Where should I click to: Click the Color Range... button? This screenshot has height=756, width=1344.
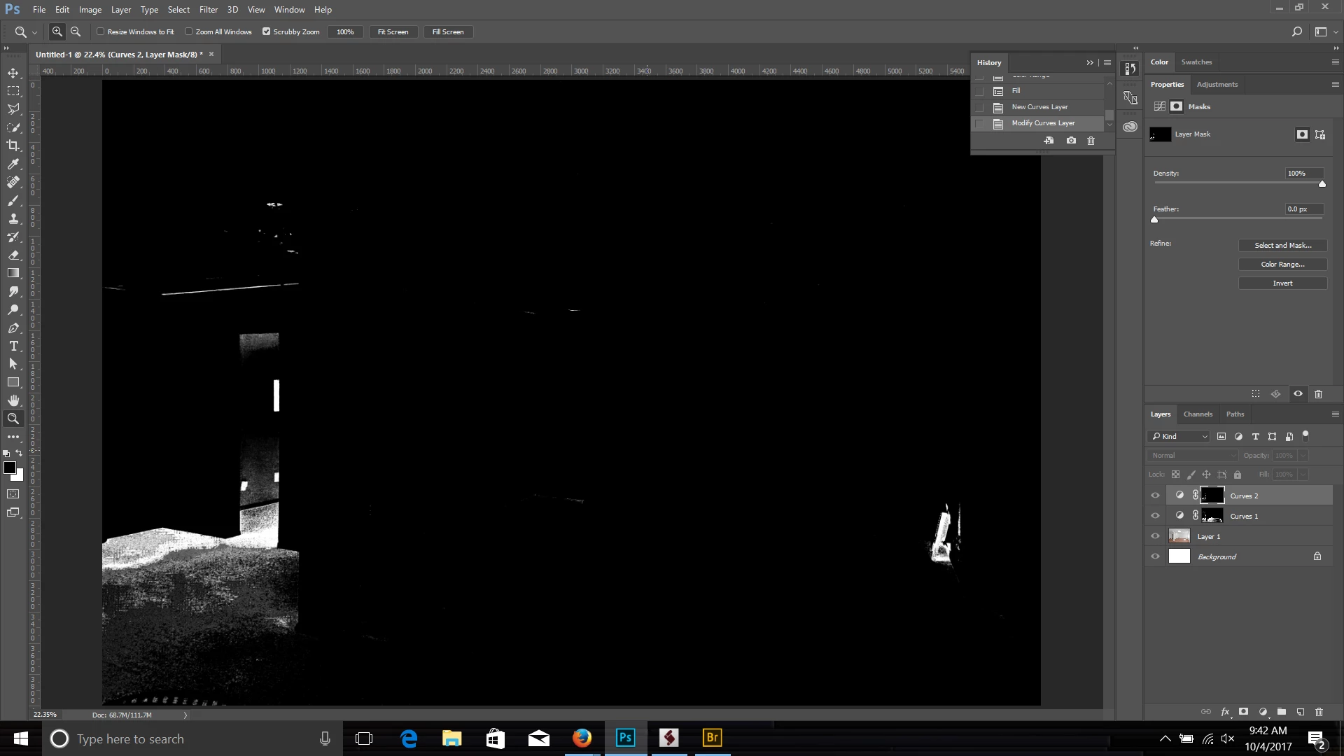(1282, 264)
